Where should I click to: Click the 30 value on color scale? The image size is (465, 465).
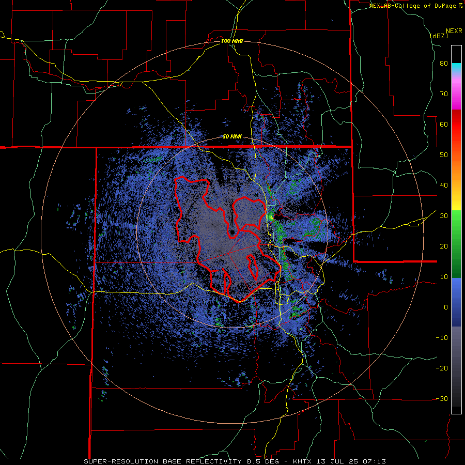point(444,216)
